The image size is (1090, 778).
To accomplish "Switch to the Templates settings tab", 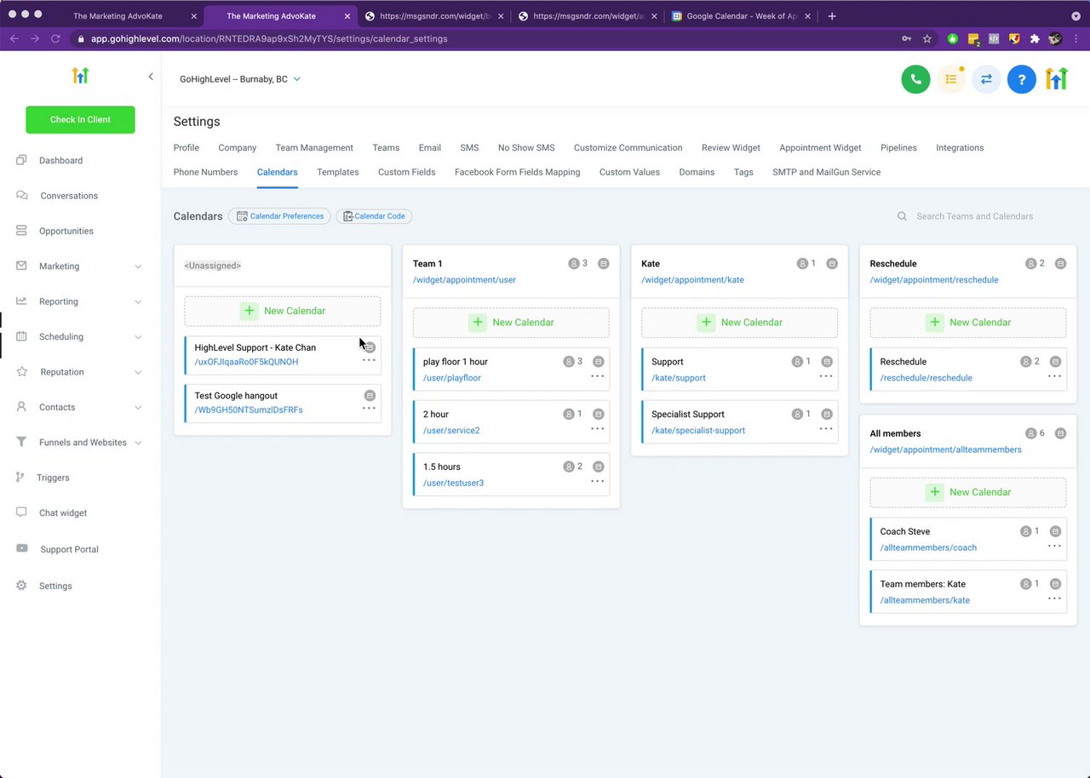I will 338,172.
